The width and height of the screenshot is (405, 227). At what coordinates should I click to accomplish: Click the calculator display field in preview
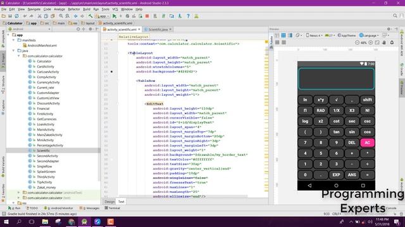(336, 79)
